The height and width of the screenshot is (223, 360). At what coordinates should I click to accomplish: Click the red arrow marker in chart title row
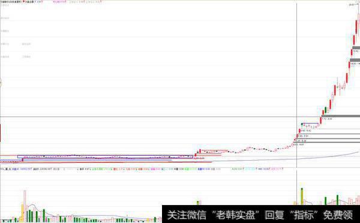(x=23, y=1)
